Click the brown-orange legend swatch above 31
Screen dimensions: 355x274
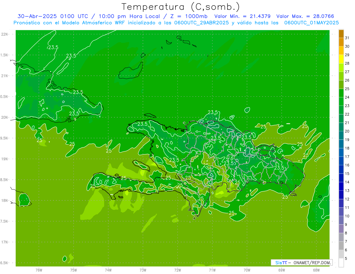341,34
